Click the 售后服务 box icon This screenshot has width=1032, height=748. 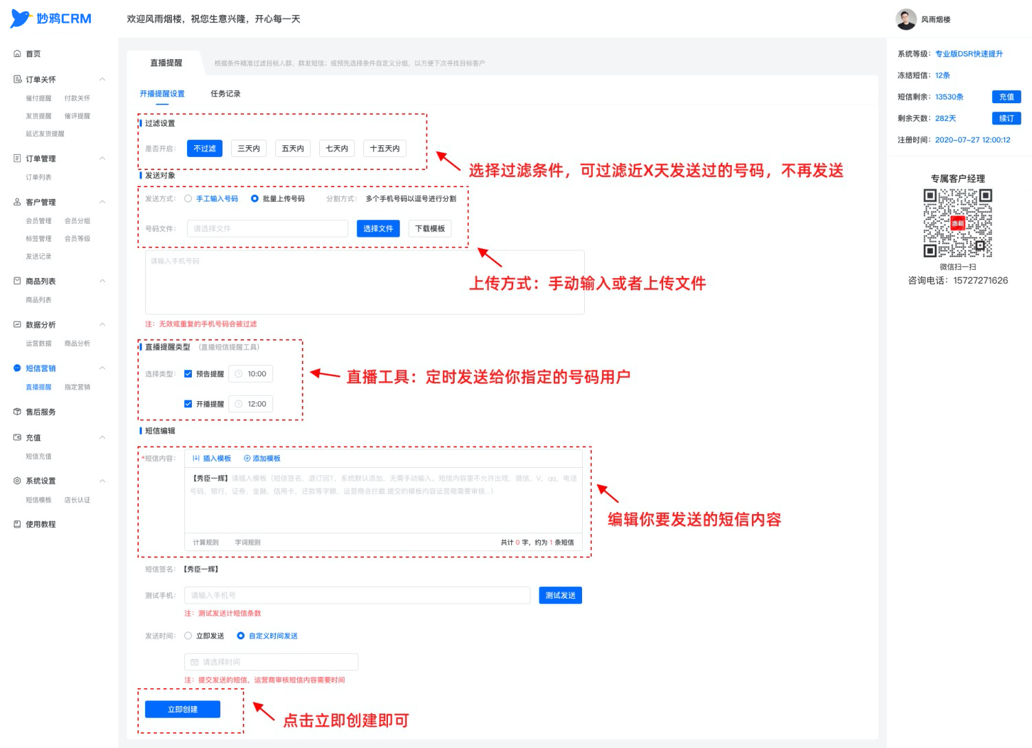coord(17,412)
